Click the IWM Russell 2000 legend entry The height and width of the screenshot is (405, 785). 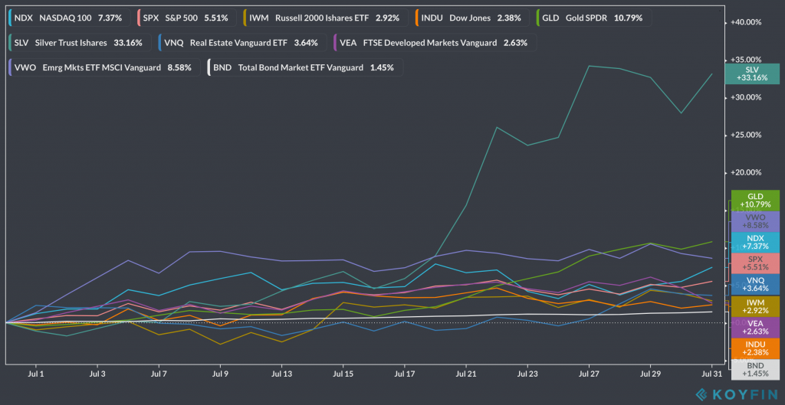click(x=323, y=17)
